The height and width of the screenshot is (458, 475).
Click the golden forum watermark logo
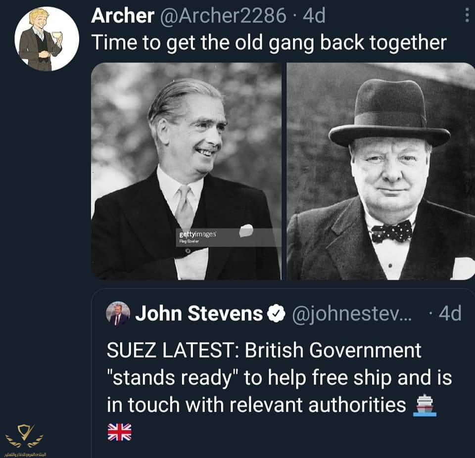[25, 436]
